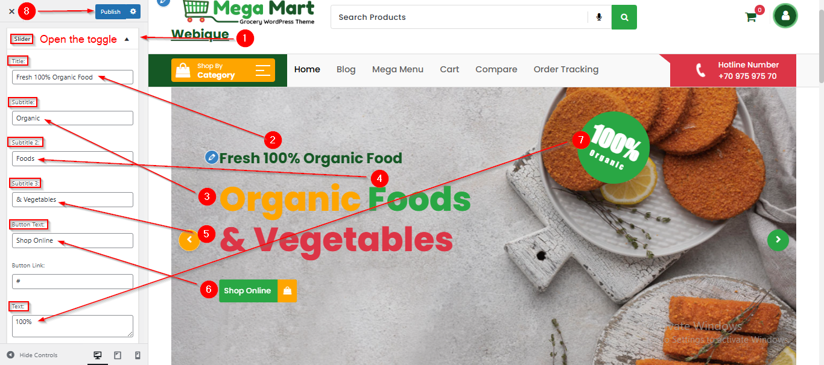
Task: Click the blue pencil edit shortcut by slider title
Action: click(211, 157)
